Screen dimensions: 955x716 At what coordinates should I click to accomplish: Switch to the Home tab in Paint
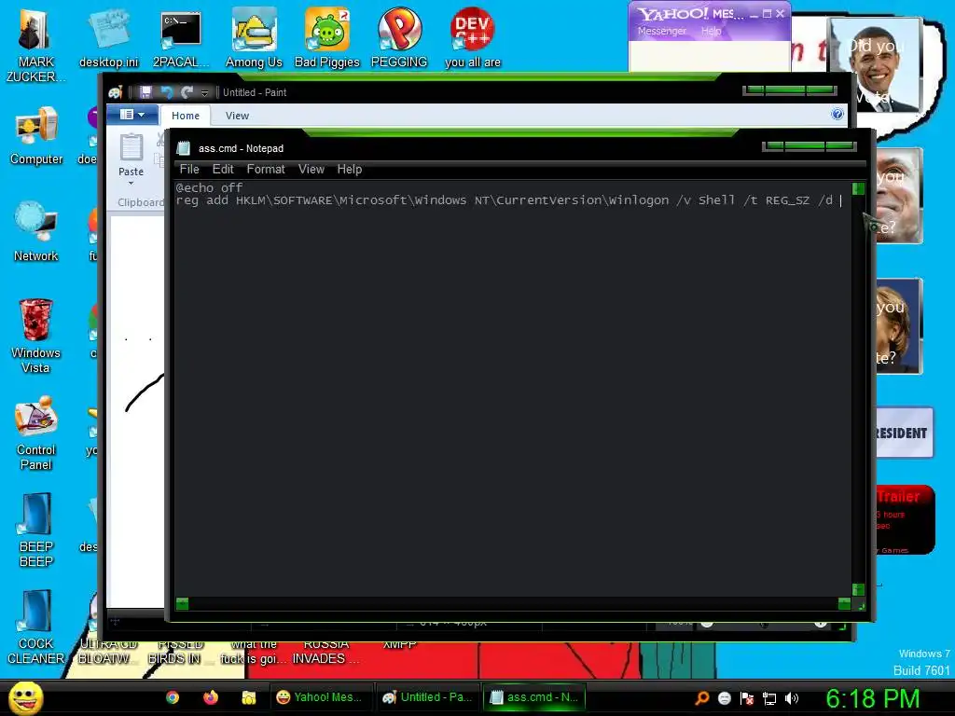[x=186, y=115]
